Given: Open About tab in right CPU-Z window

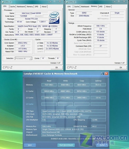Looking at the screenshot, I should coord(108,6).
